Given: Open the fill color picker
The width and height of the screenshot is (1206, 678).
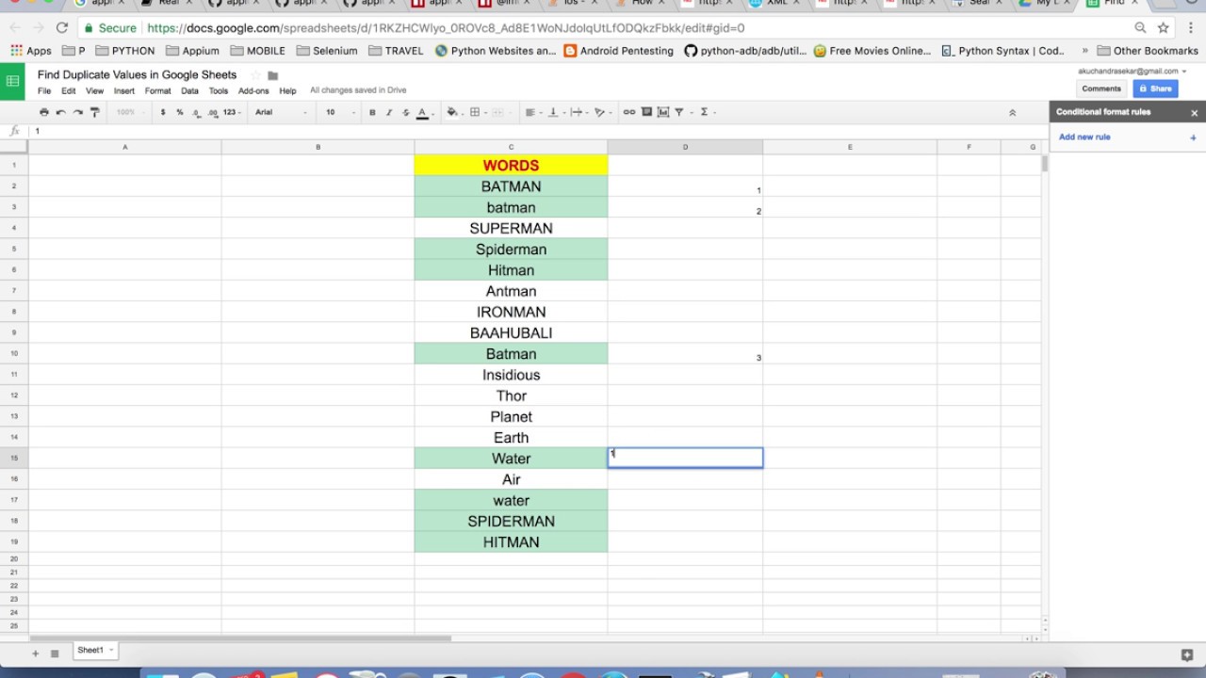Looking at the screenshot, I should point(453,112).
